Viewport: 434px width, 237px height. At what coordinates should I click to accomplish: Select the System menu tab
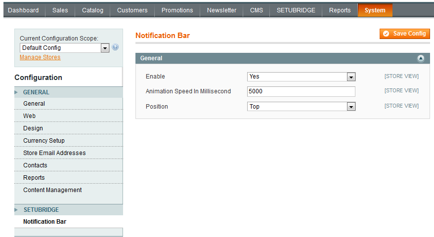(375, 10)
